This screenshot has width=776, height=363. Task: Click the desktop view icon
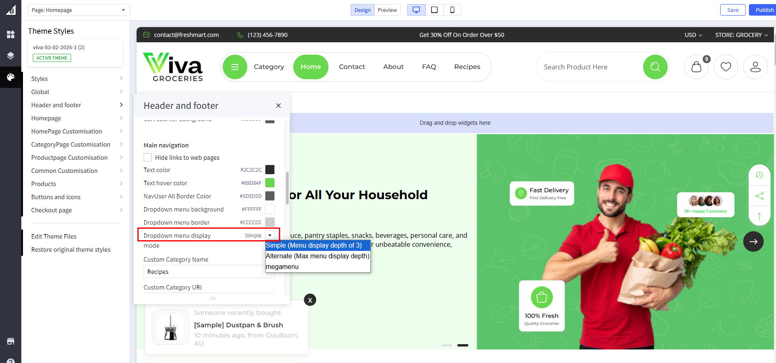[x=416, y=10]
